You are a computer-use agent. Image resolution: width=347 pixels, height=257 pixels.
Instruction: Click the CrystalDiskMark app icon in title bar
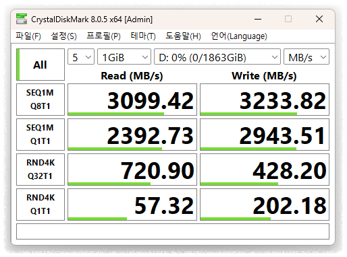(22, 19)
